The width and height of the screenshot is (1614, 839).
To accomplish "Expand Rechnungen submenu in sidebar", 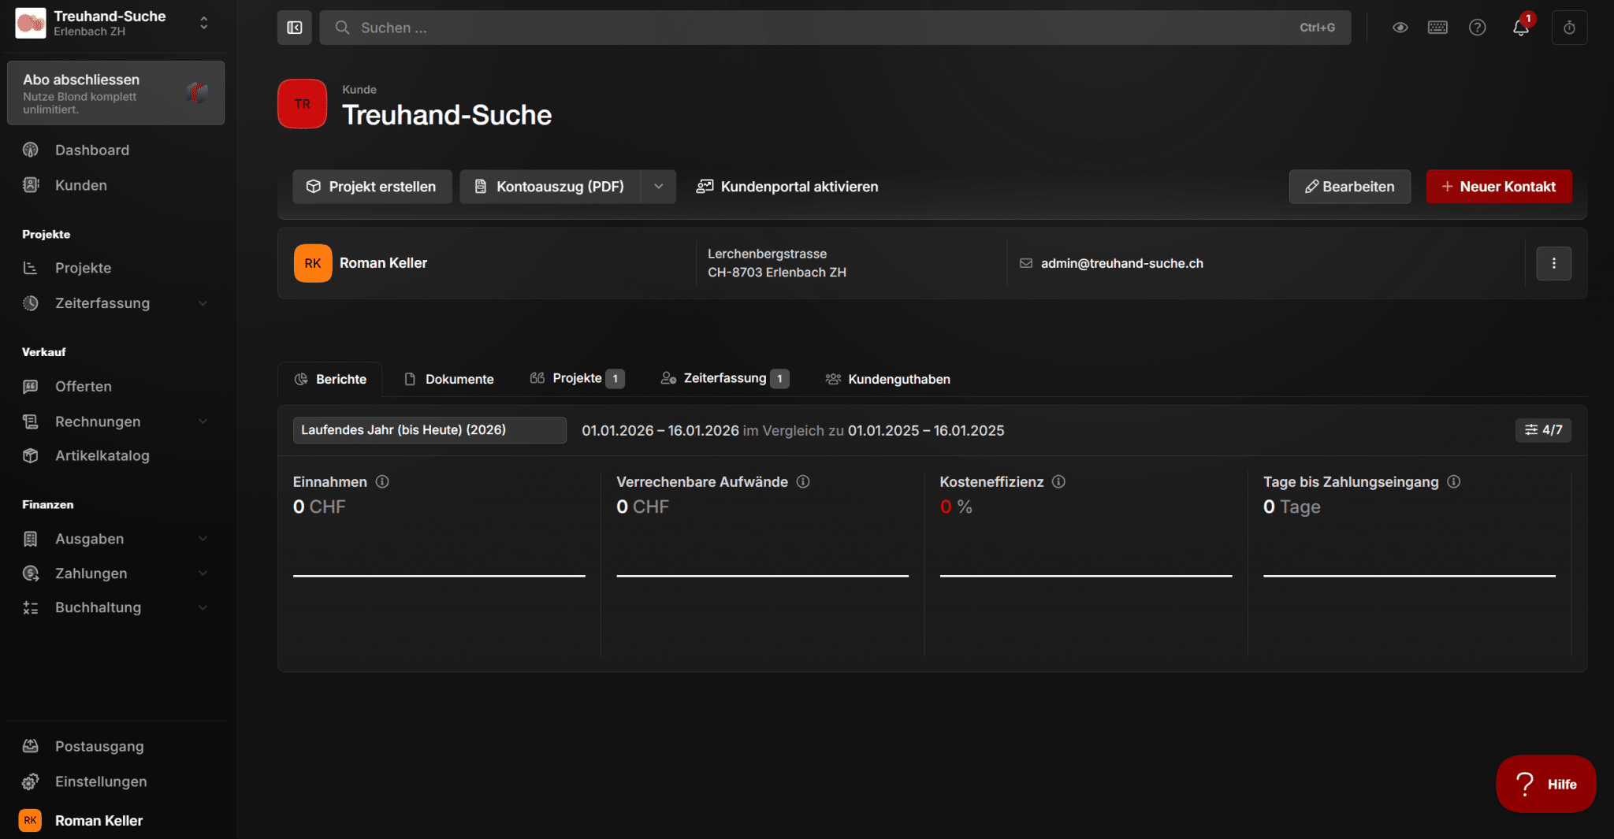I will pyautogui.click(x=203, y=421).
